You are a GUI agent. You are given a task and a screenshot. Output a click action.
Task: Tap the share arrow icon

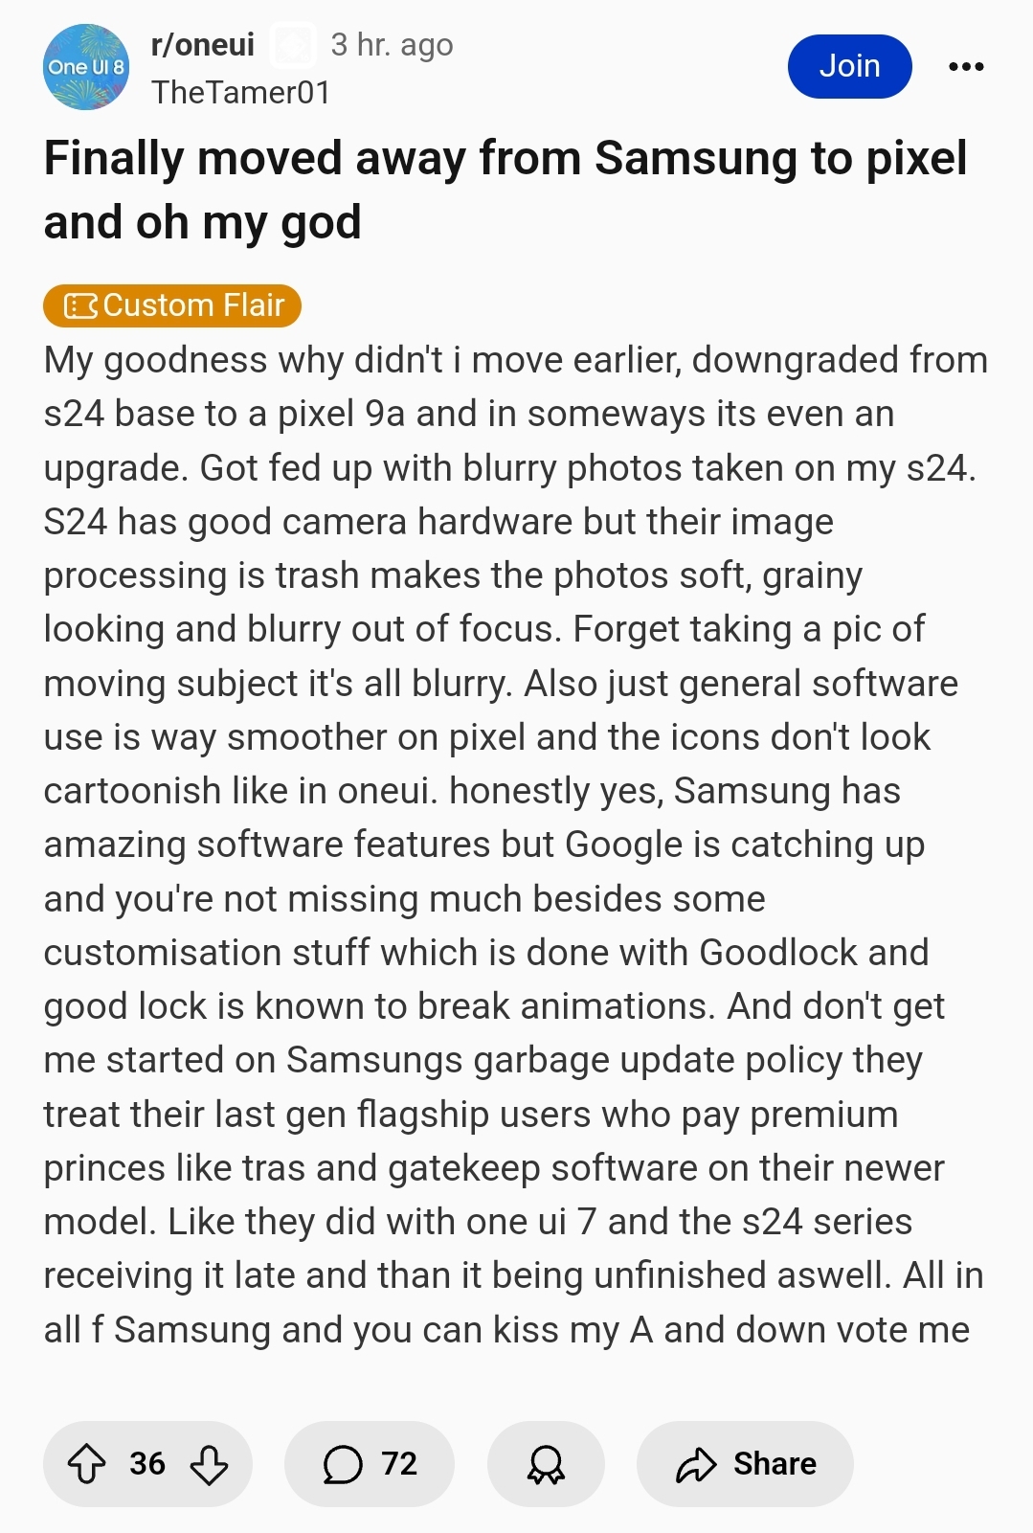point(696,1463)
